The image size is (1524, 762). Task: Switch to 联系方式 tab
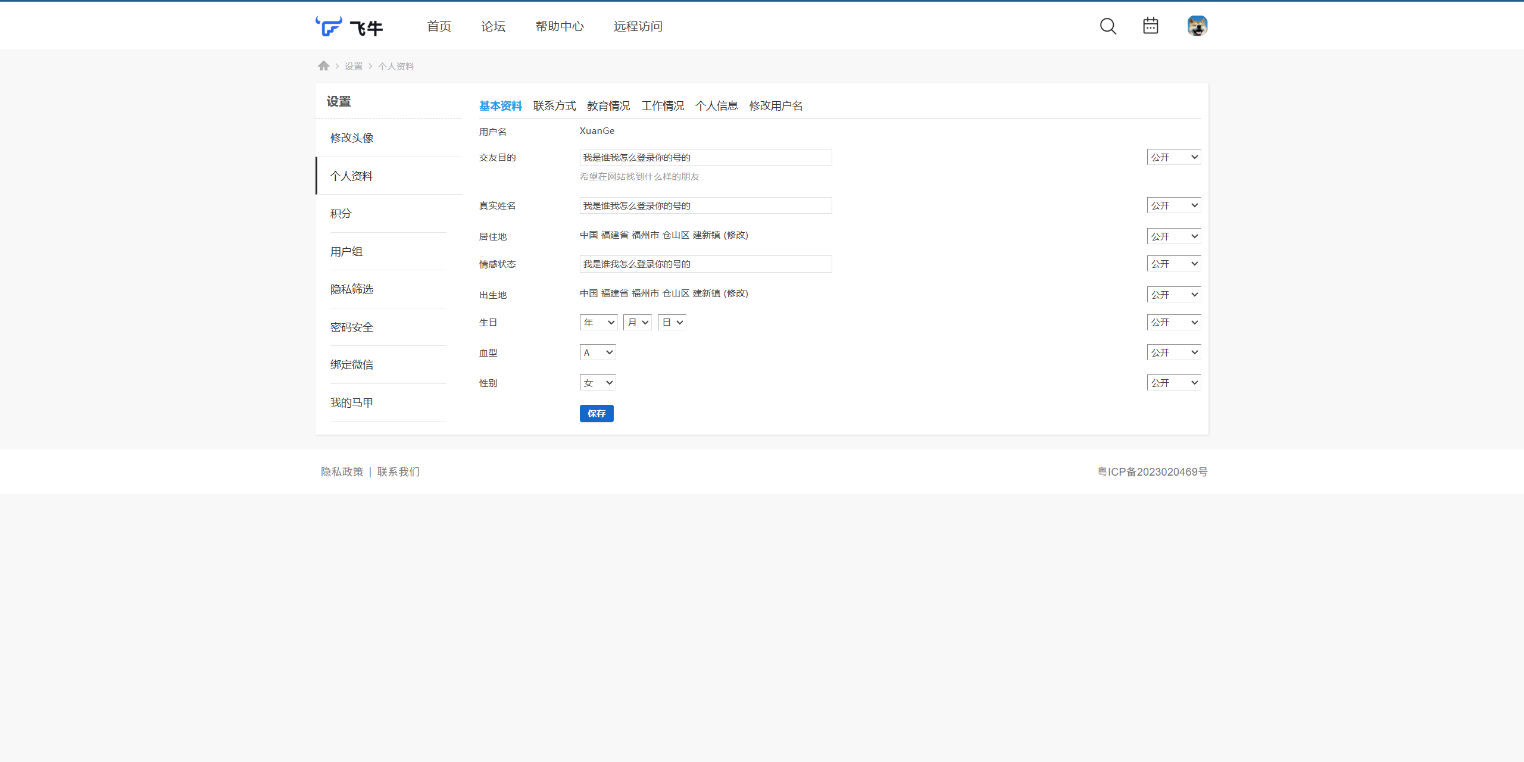tap(554, 106)
